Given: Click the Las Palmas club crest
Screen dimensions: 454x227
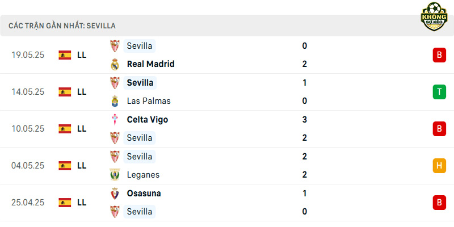Looking at the screenshot, I should pyautogui.click(x=115, y=101).
